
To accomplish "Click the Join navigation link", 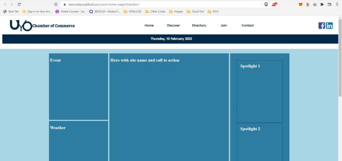I will pos(224,26).
